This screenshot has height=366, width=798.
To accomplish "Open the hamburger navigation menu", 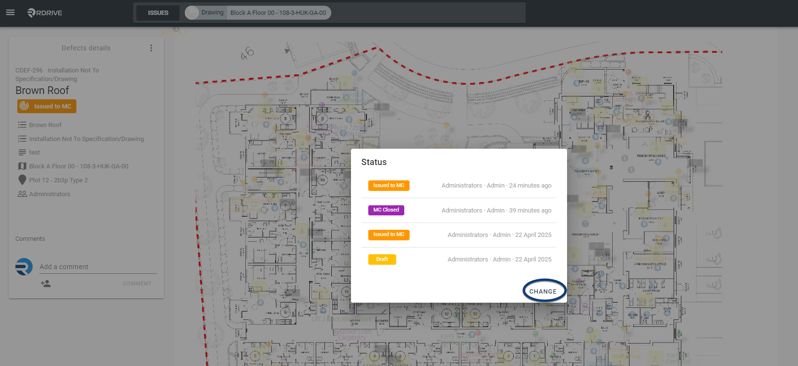I will coord(10,12).
